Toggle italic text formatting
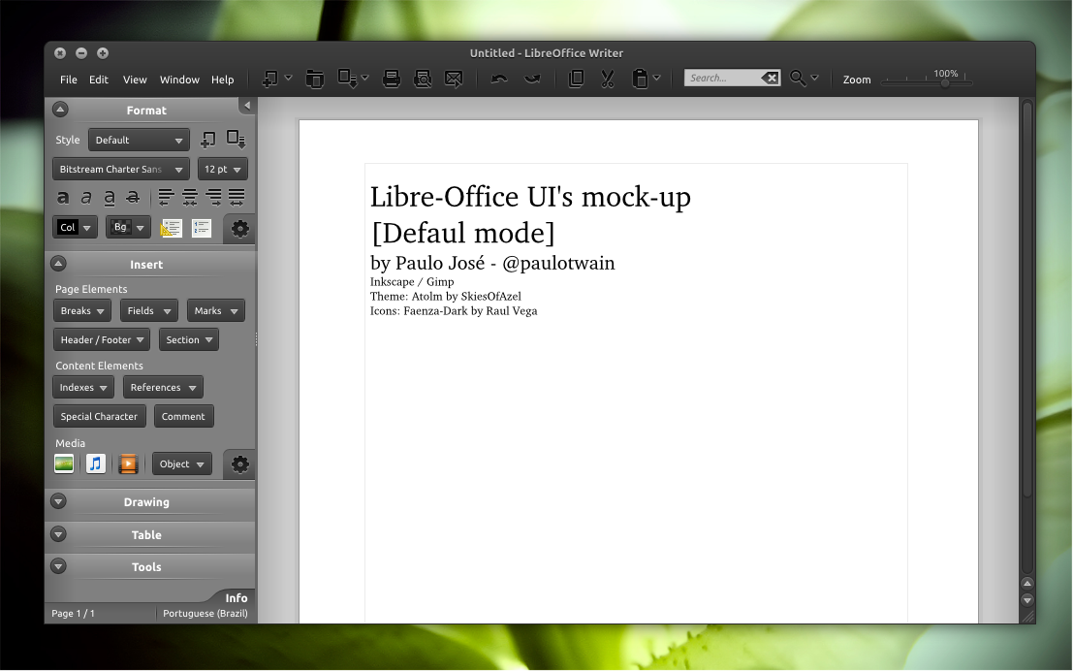Image resolution: width=1073 pixels, height=671 pixels. [x=86, y=198]
